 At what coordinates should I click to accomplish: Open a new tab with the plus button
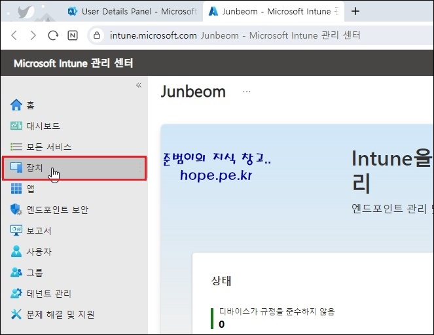coord(355,11)
